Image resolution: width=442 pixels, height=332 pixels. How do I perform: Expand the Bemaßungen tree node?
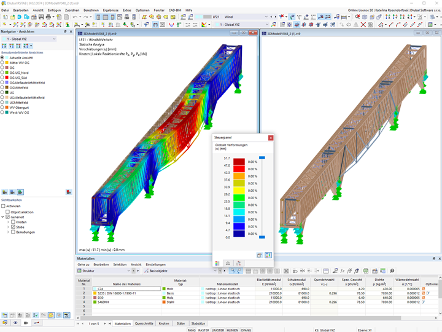point(8,232)
